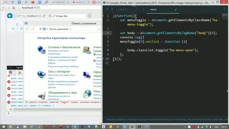Viewport: 229px width, 129px height.
Task: Collapse the function fold arrow at line 1
Action: (103, 16)
